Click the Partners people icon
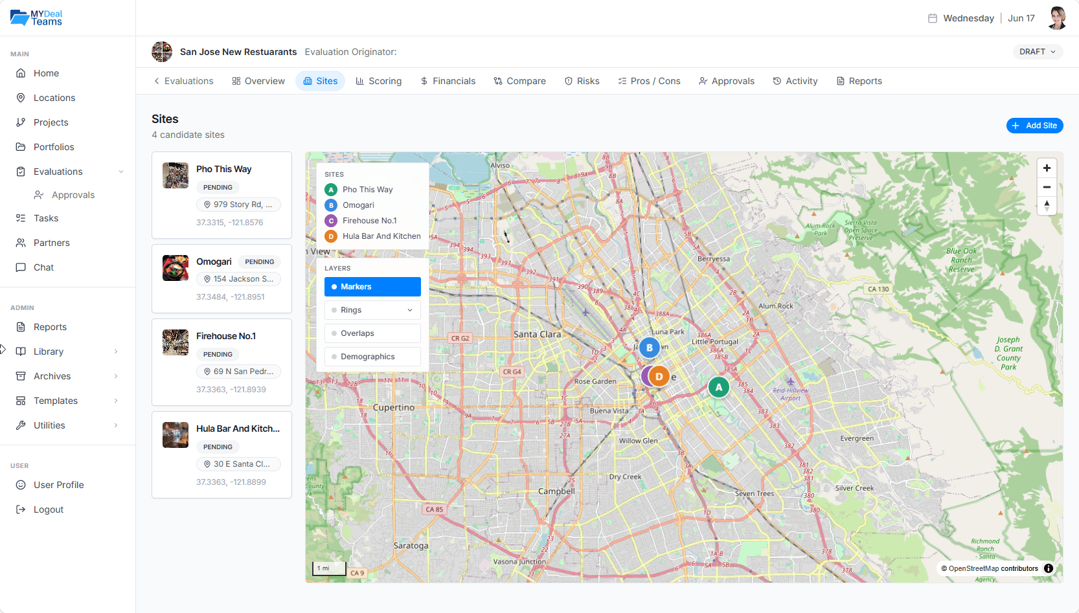 [21, 243]
